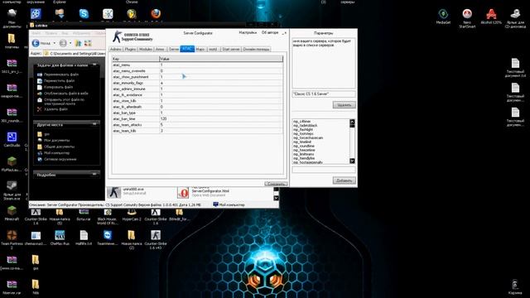The width and height of the screenshot is (530, 298).
Task: Select Counter-Strike 1.6 v43 desktop icon
Action: coord(156,239)
